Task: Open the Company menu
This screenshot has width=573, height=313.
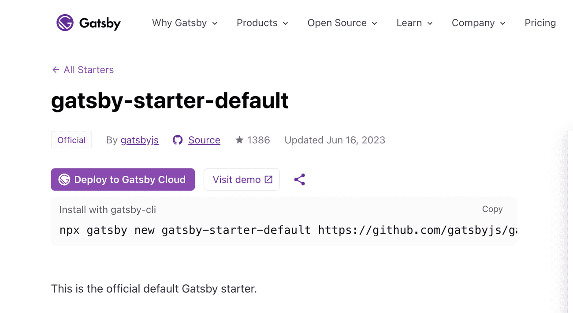Action: tap(478, 23)
